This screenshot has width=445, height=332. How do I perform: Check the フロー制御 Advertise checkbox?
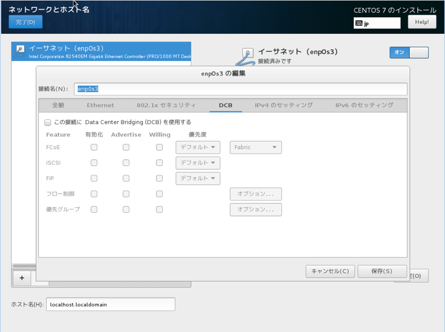(126, 194)
